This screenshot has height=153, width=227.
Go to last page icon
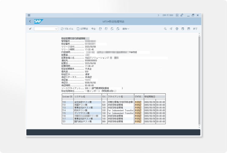[x=118, y=29]
